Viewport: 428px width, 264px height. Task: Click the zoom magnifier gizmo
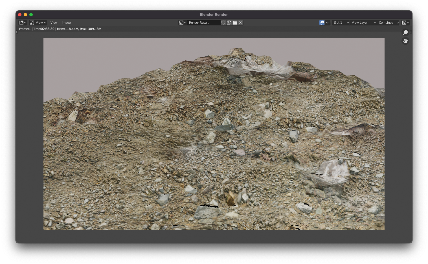point(405,32)
